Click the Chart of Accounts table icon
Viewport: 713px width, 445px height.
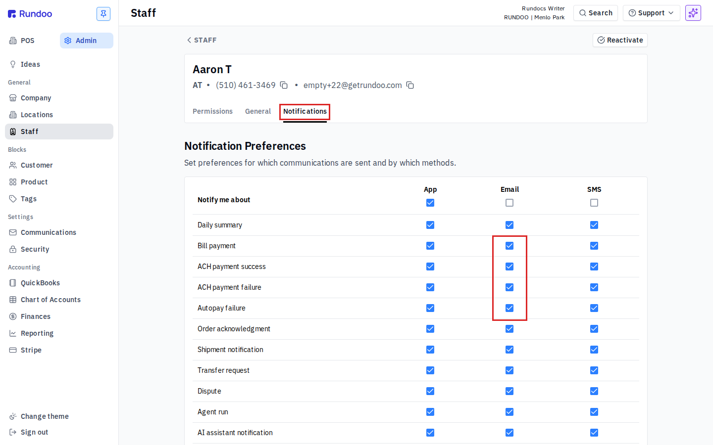pyautogui.click(x=13, y=300)
